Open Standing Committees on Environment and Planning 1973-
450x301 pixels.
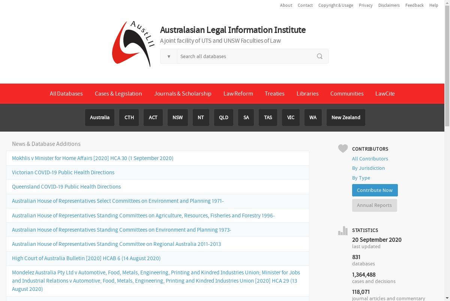pos(121,230)
